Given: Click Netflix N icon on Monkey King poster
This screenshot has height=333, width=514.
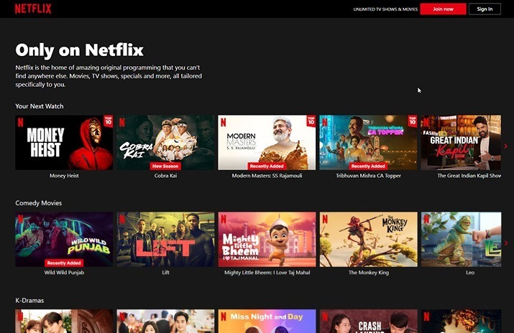Looking at the screenshot, I should [x=325, y=219].
